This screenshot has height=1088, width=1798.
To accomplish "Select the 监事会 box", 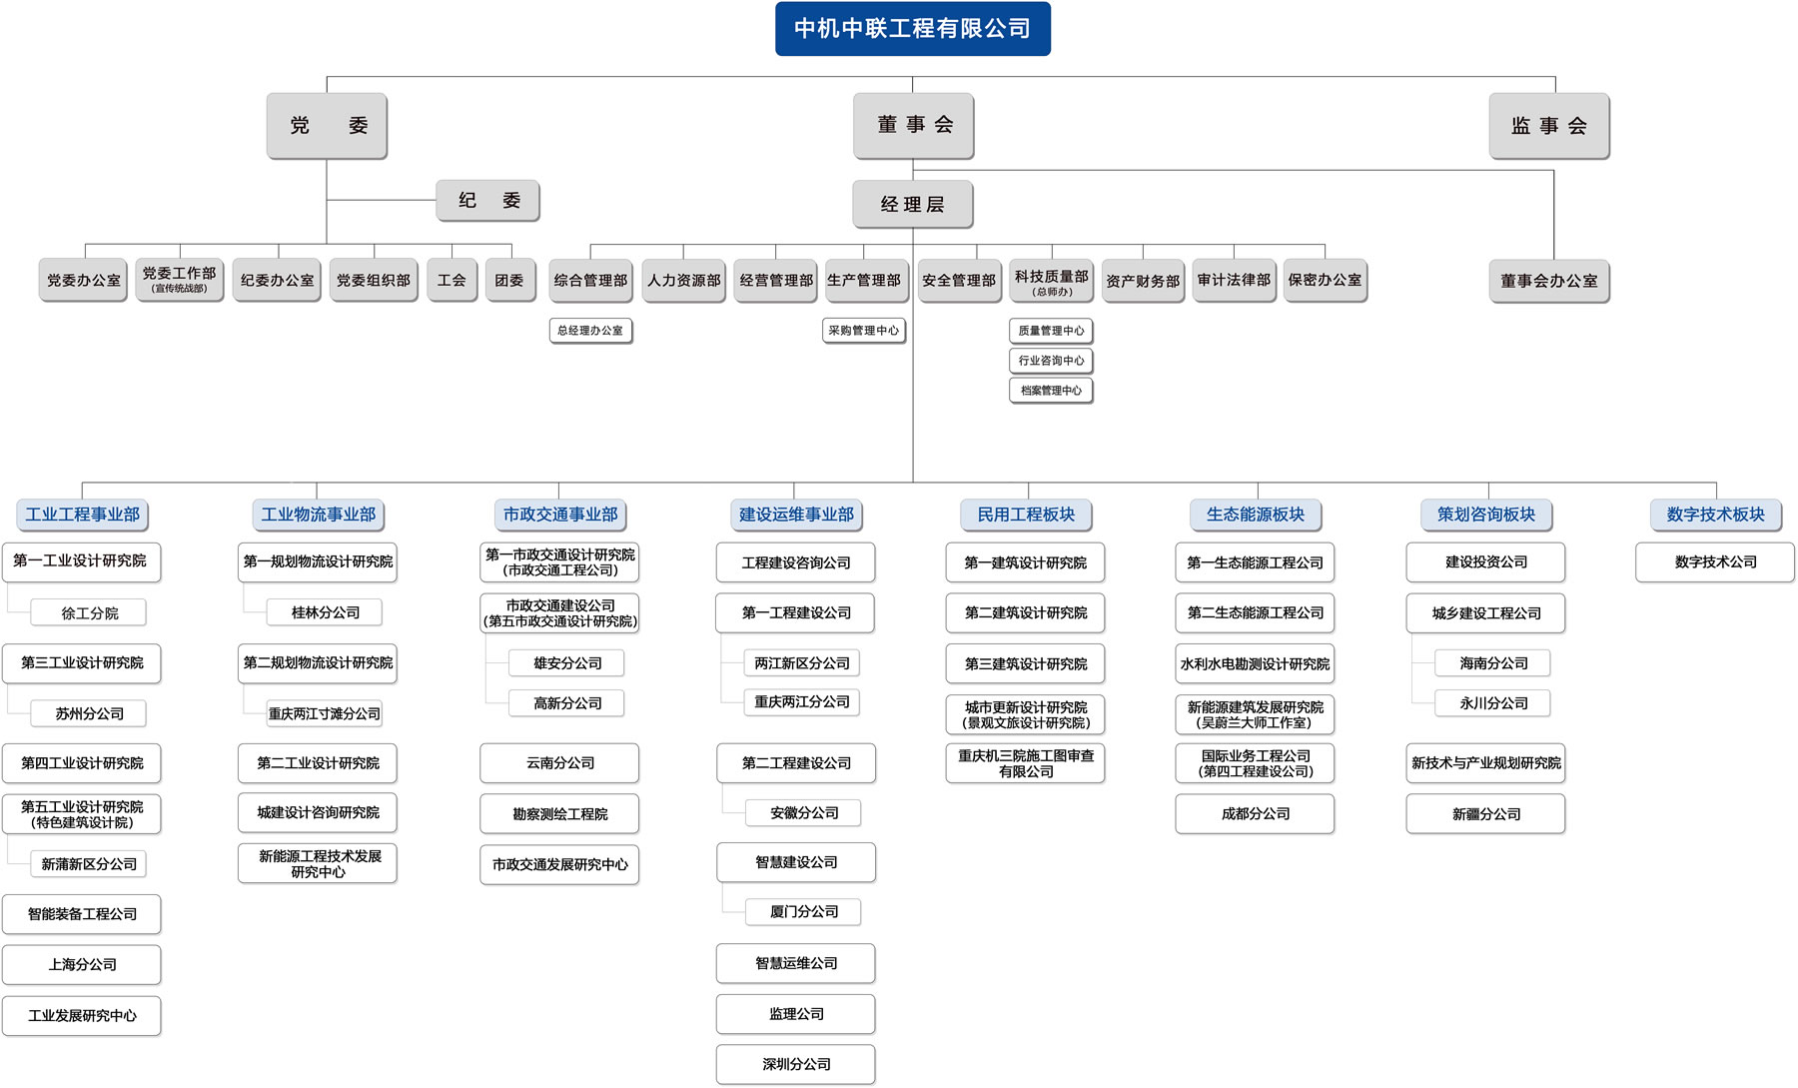I will [1549, 126].
